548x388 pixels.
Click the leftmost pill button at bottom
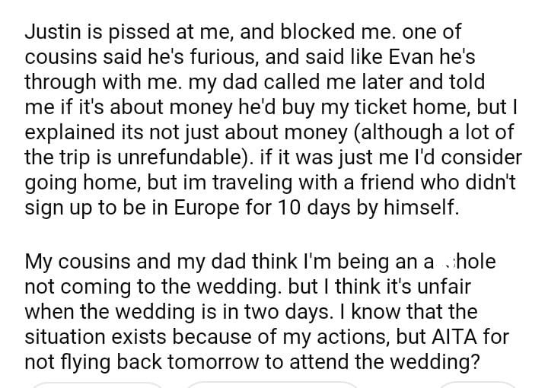(97, 384)
